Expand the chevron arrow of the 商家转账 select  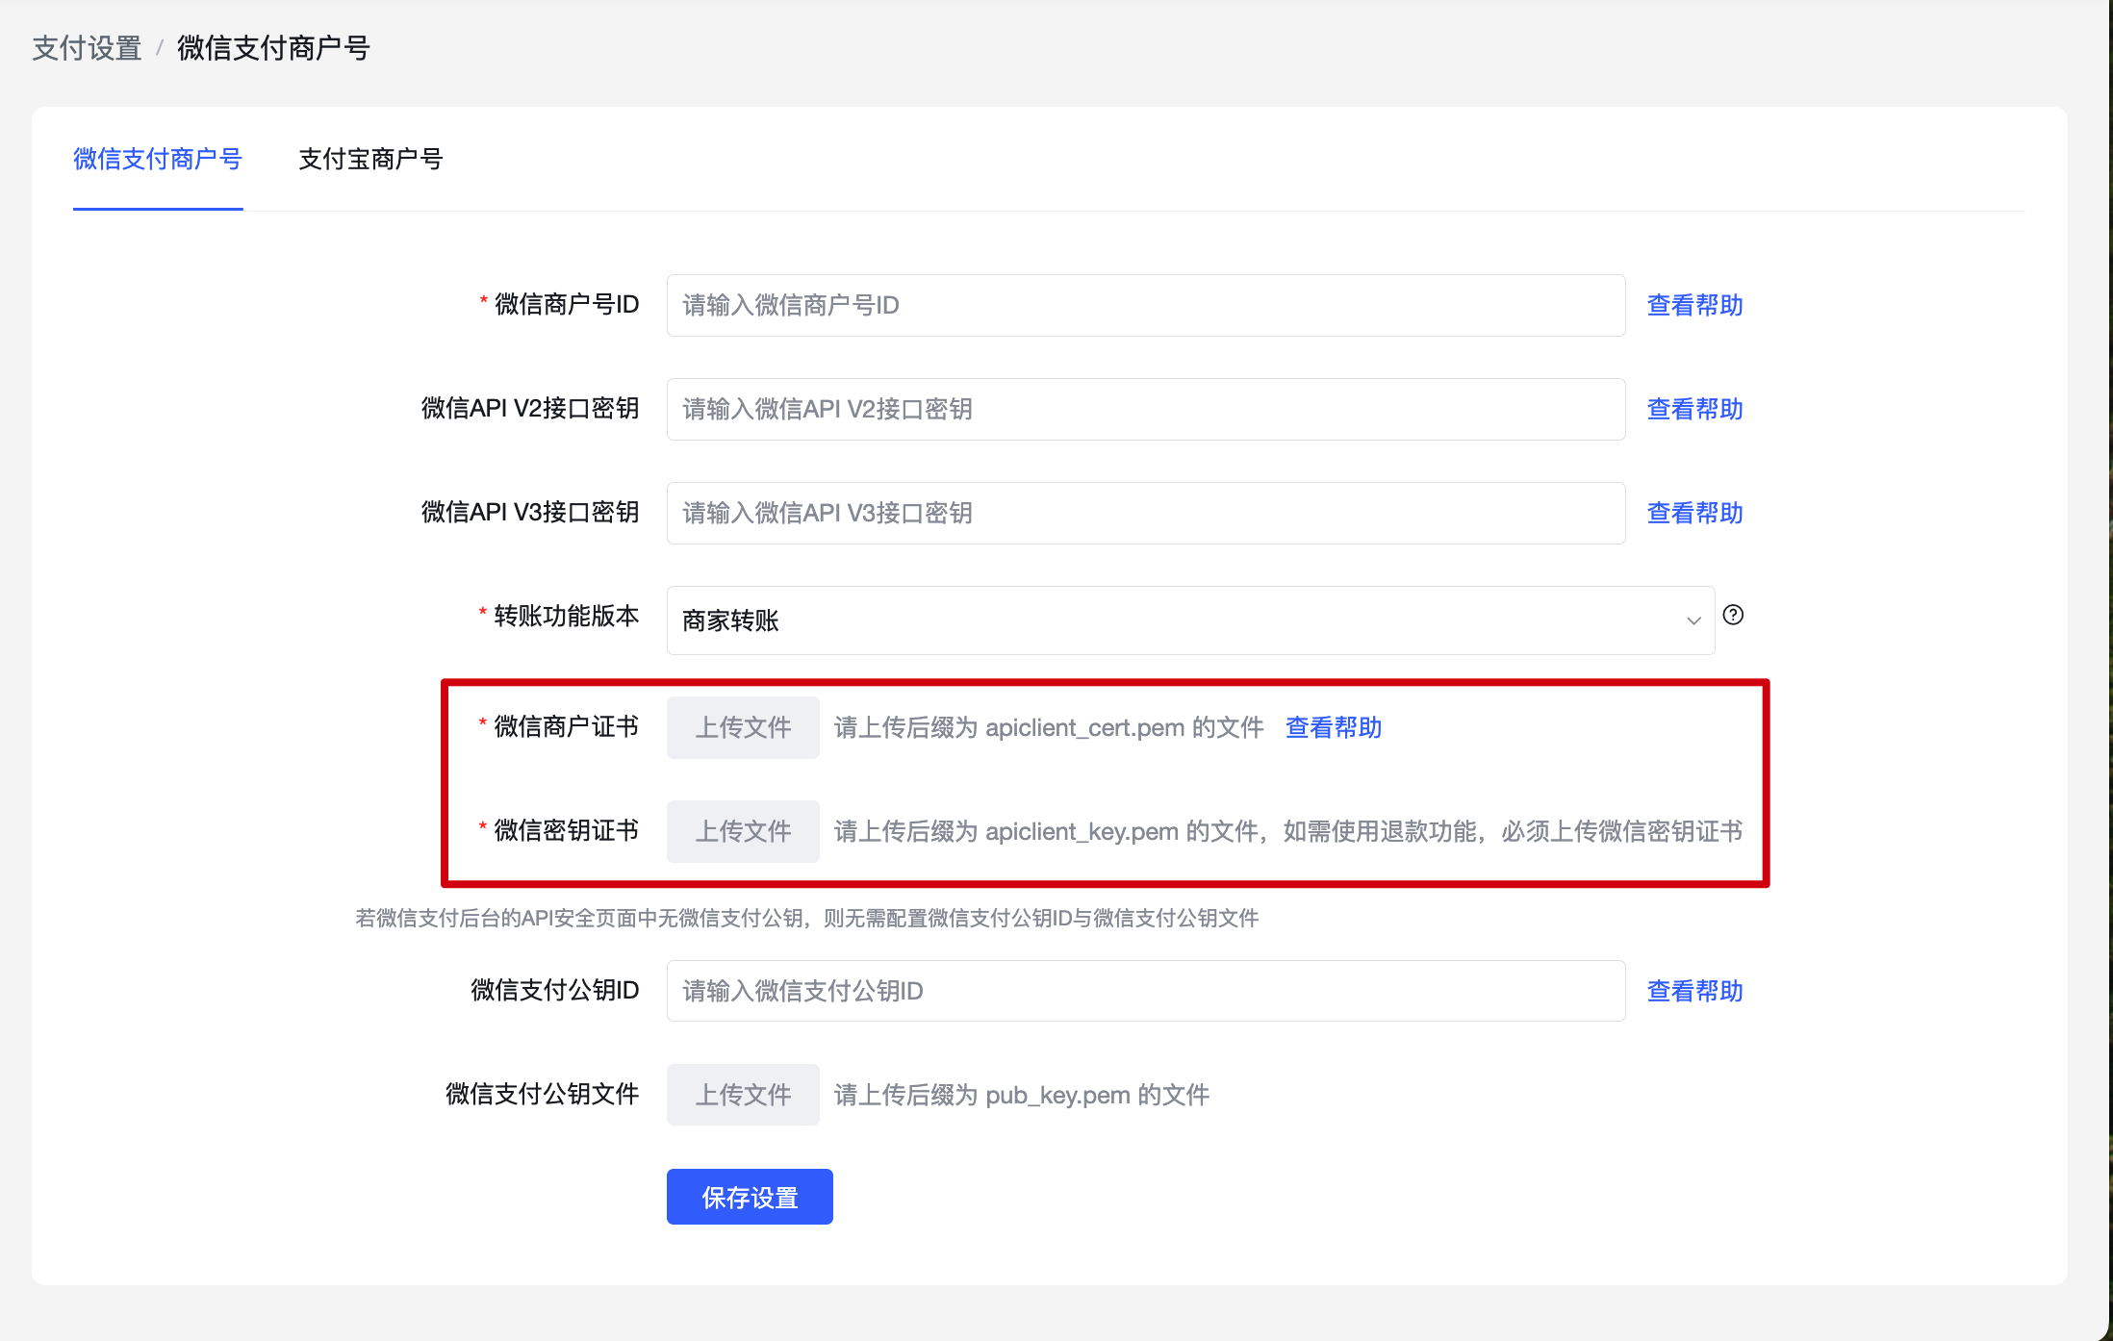(x=1693, y=621)
